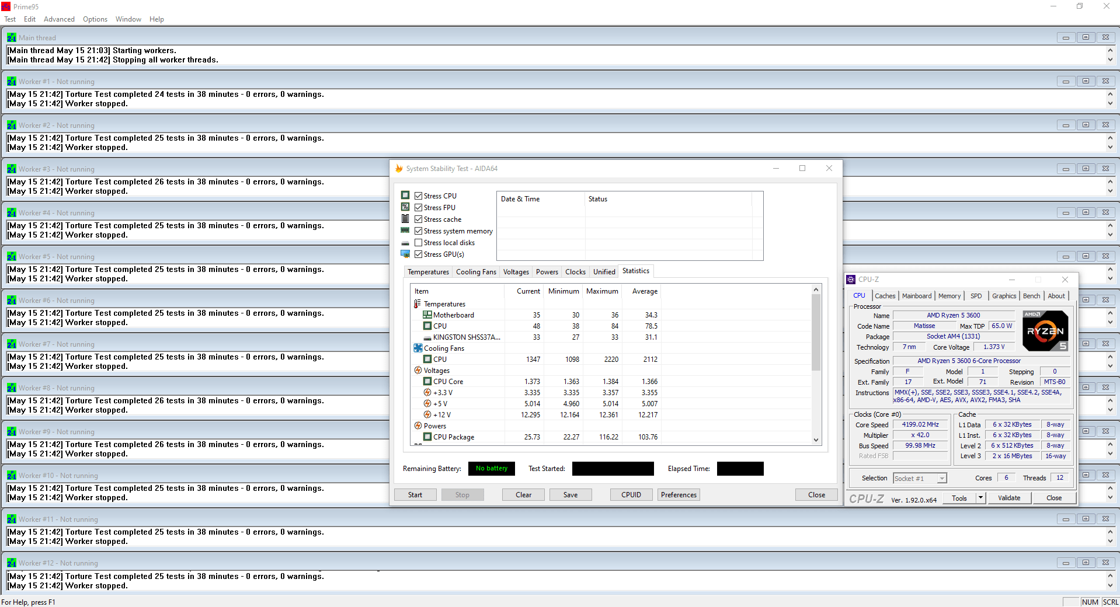Click the scroll-up arrow of Statistics list
Image resolution: width=1120 pixels, height=607 pixels.
[816, 289]
